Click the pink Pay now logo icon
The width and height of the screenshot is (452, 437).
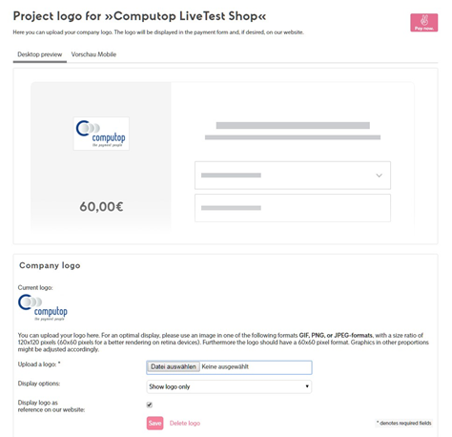(x=423, y=23)
